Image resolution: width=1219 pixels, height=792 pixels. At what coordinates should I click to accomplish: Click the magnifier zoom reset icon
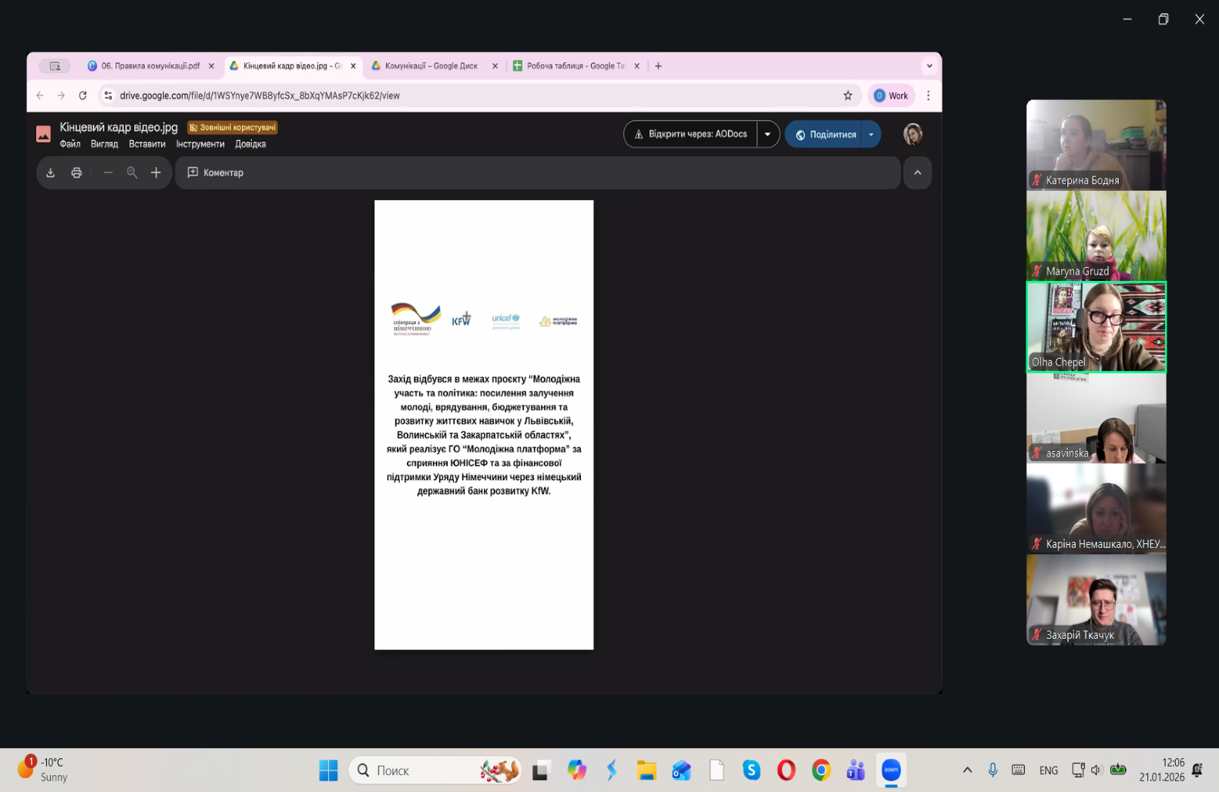coord(132,173)
